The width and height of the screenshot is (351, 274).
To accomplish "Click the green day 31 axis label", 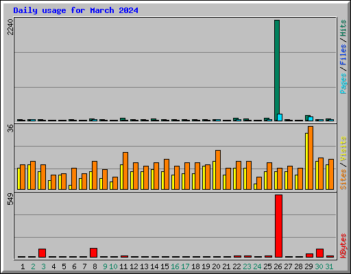I will point(329,266).
